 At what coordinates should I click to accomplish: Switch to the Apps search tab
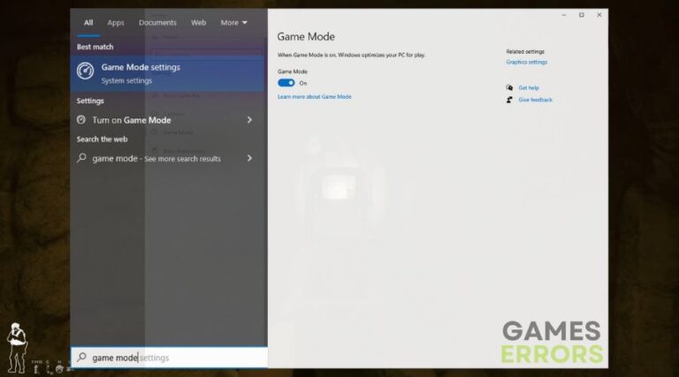point(116,22)
